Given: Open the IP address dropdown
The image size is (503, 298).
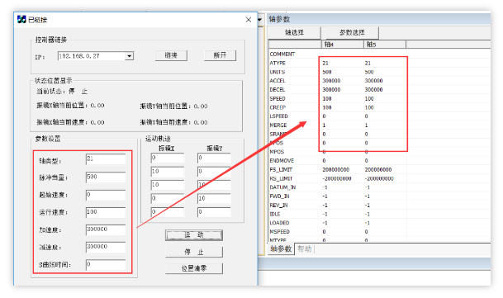Looking at the screenshot, I should (130, 56).
